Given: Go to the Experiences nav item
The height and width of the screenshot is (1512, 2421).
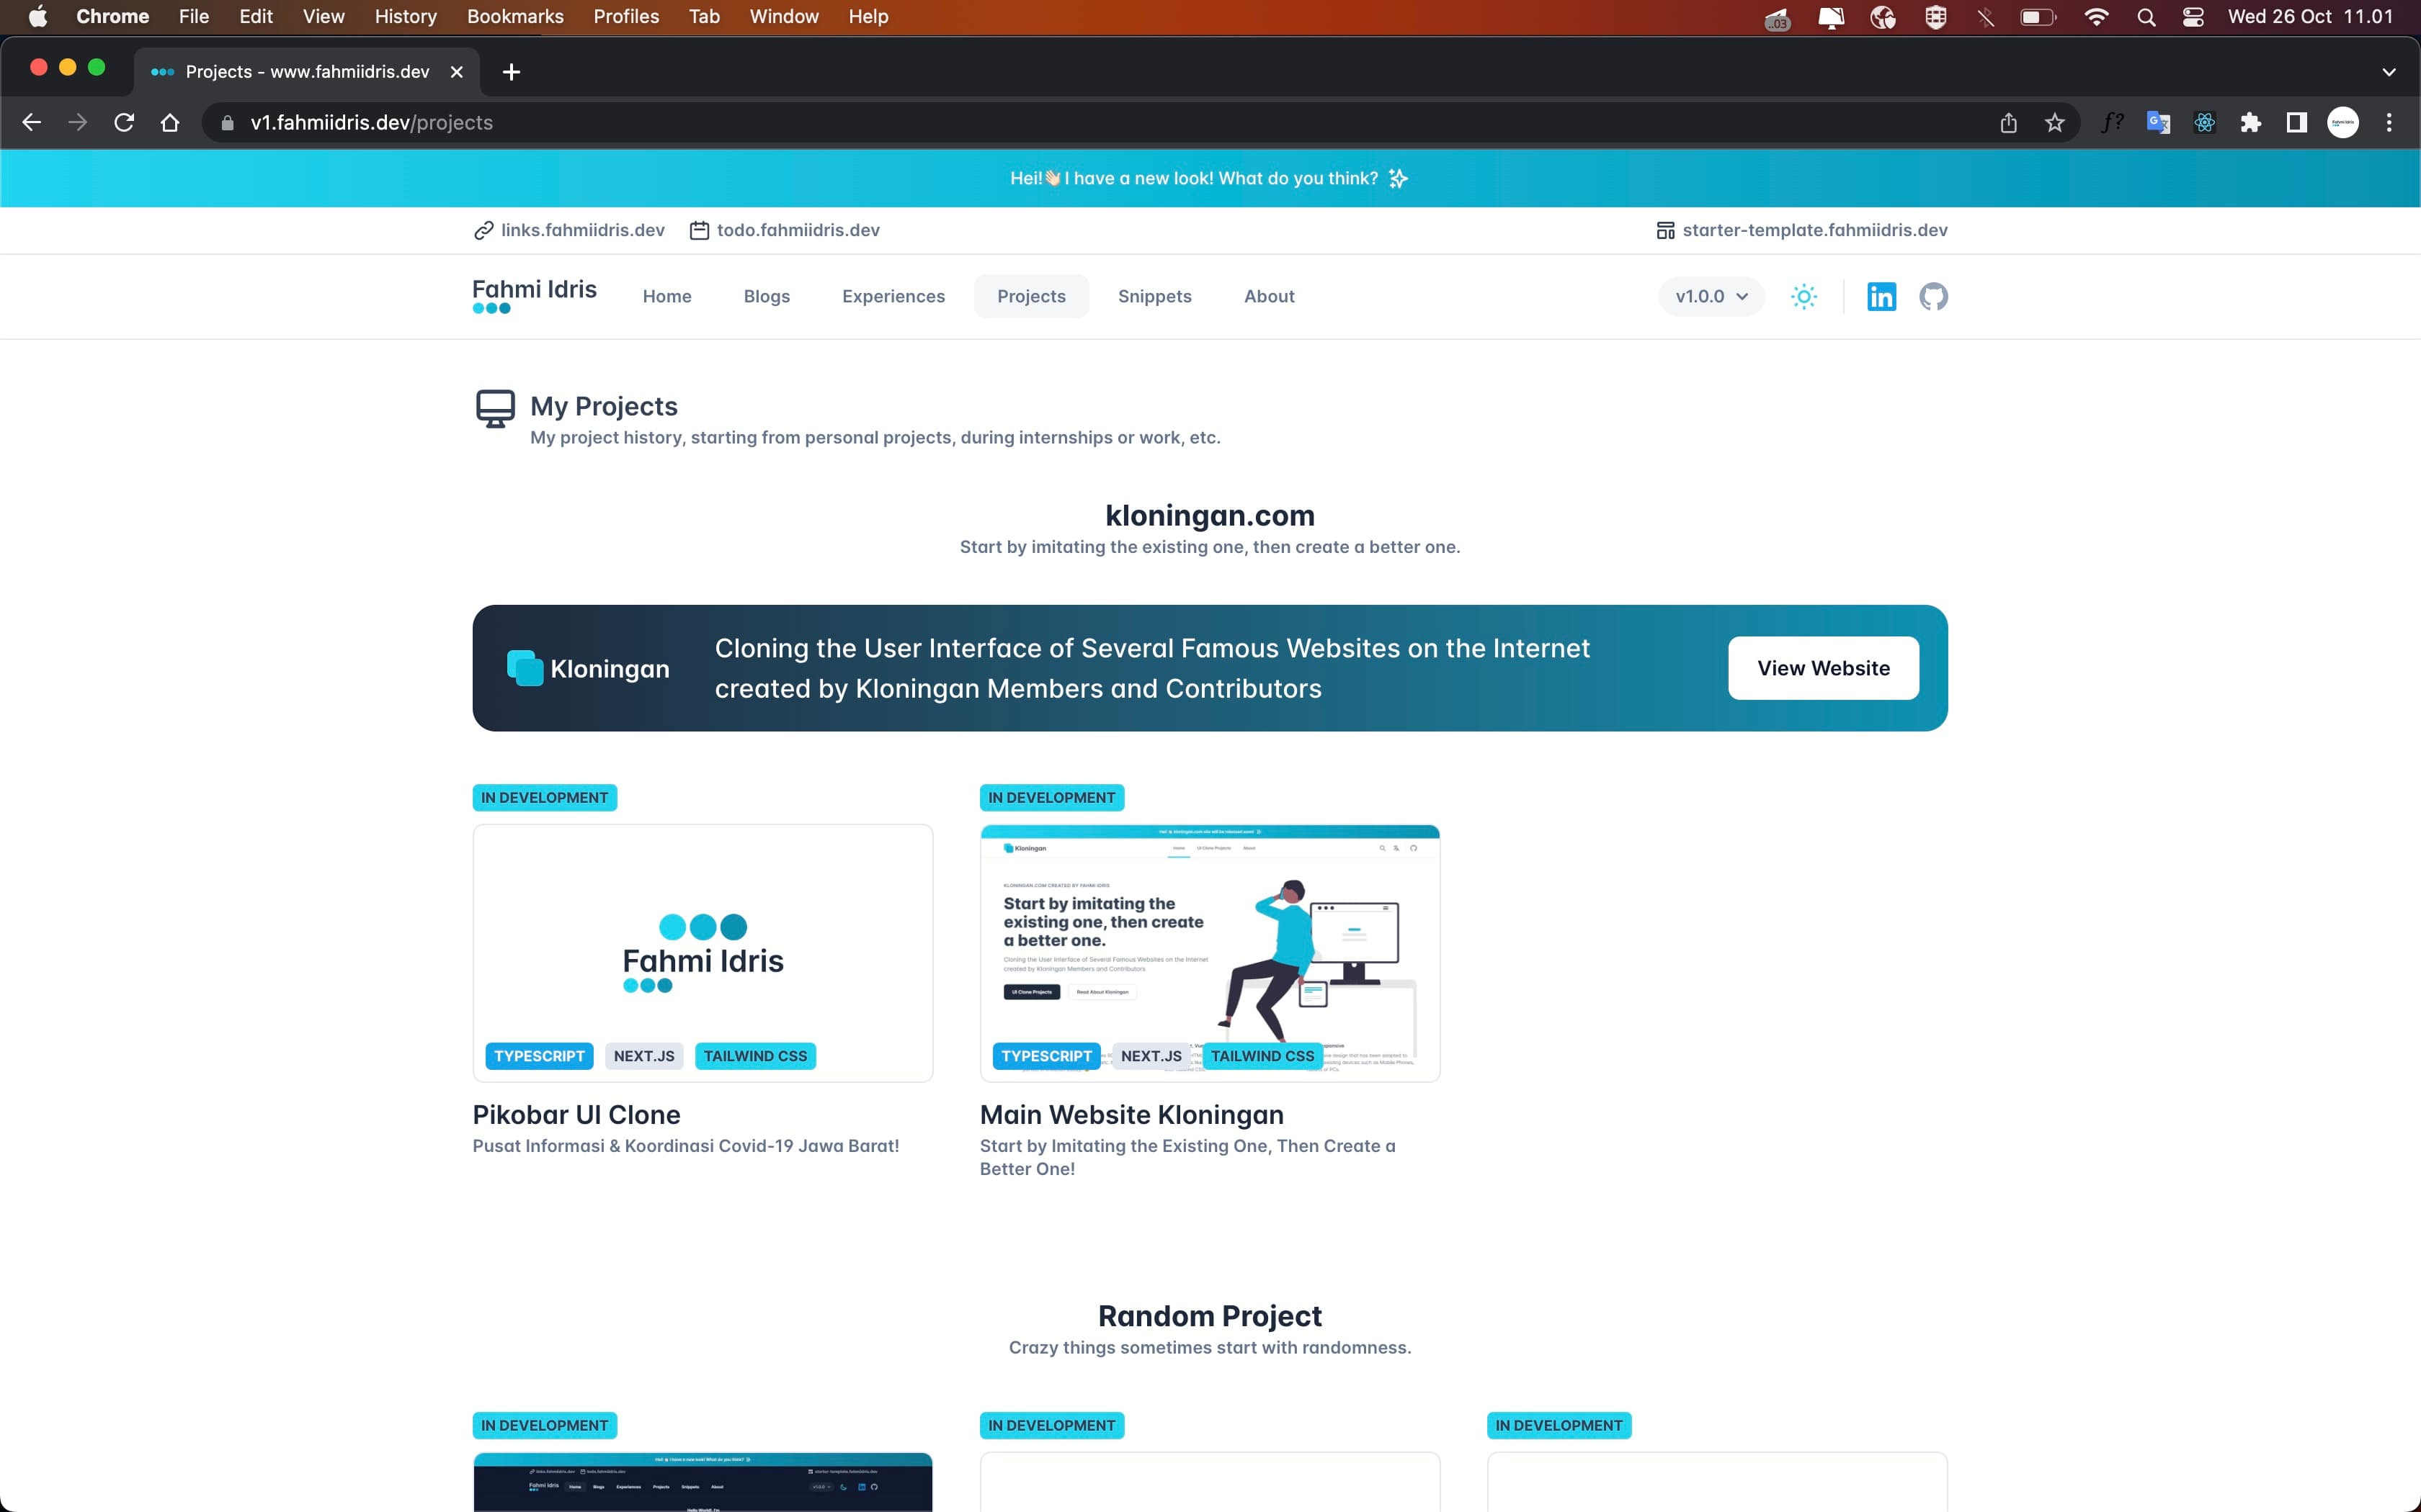Looking at the screenshot, I should (893, 297).
